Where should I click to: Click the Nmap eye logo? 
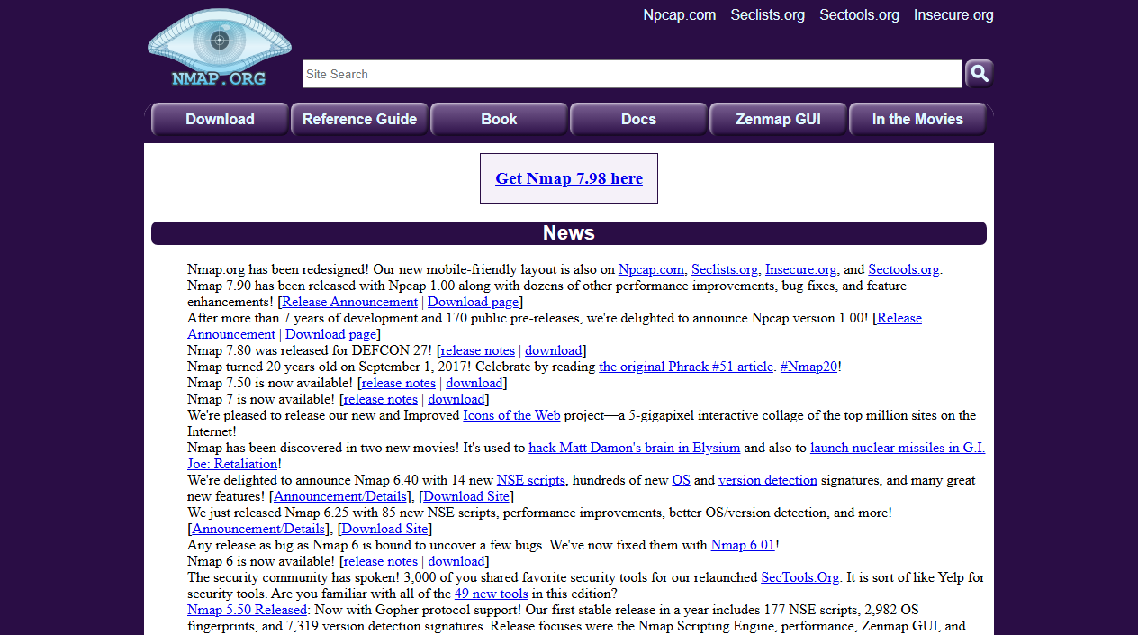click(219, 47)
